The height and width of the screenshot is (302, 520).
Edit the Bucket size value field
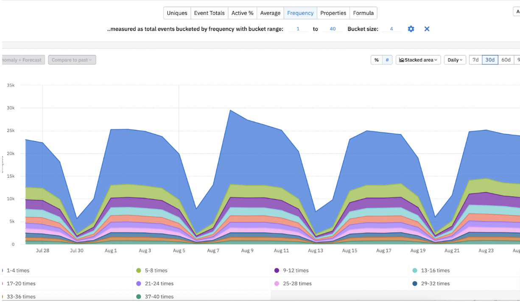(391, 29)
